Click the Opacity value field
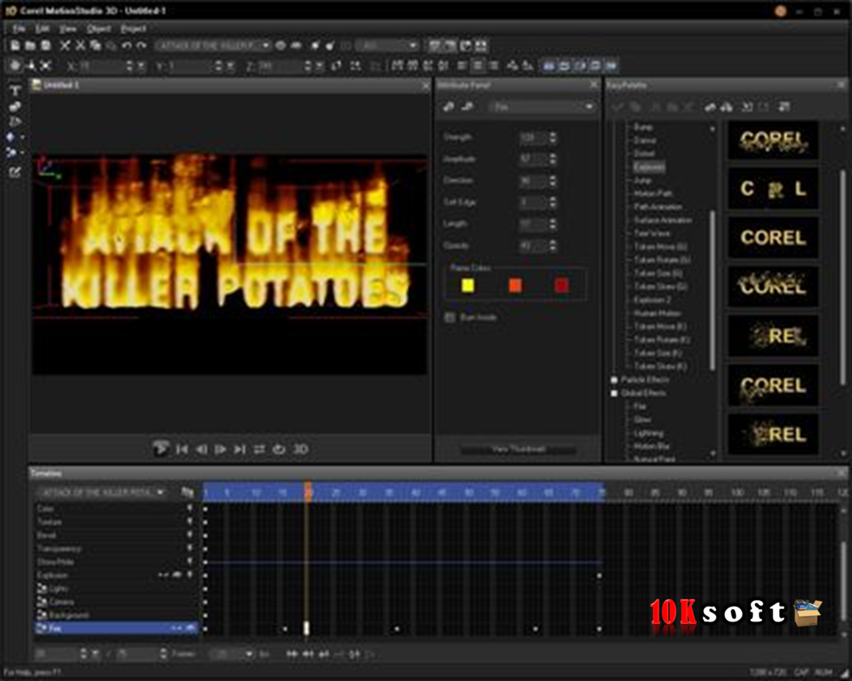 pos(533,246)
